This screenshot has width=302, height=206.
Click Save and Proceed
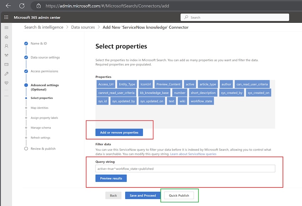[x=142, y=195]
